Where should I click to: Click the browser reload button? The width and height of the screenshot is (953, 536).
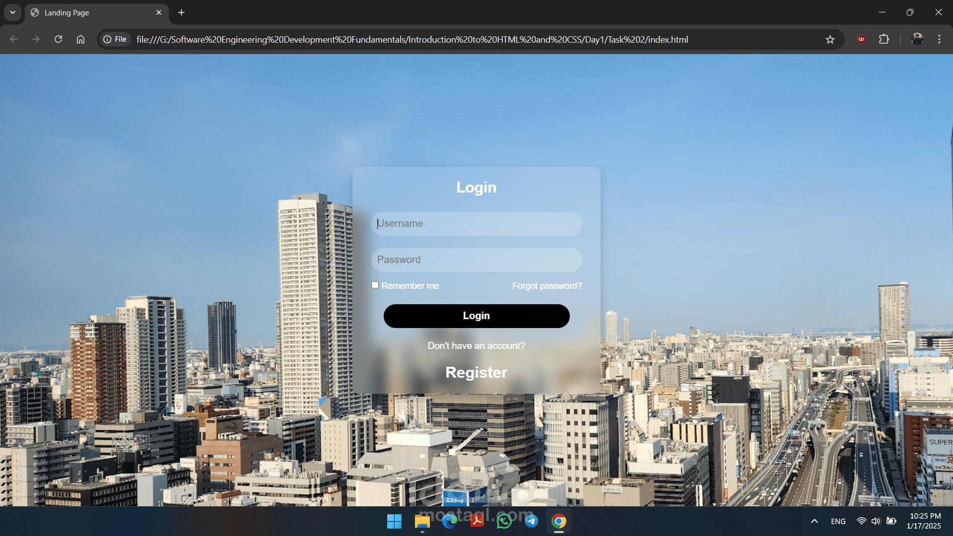pyautogui.click(x=58, y=39)
